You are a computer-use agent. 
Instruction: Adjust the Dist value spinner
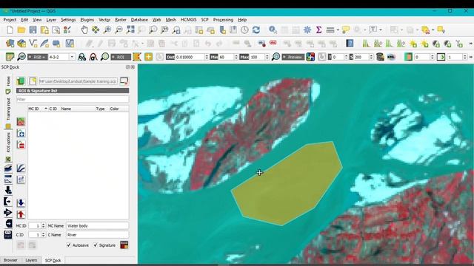(207, 57)
